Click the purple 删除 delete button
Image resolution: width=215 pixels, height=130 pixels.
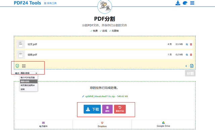point(107,109)
